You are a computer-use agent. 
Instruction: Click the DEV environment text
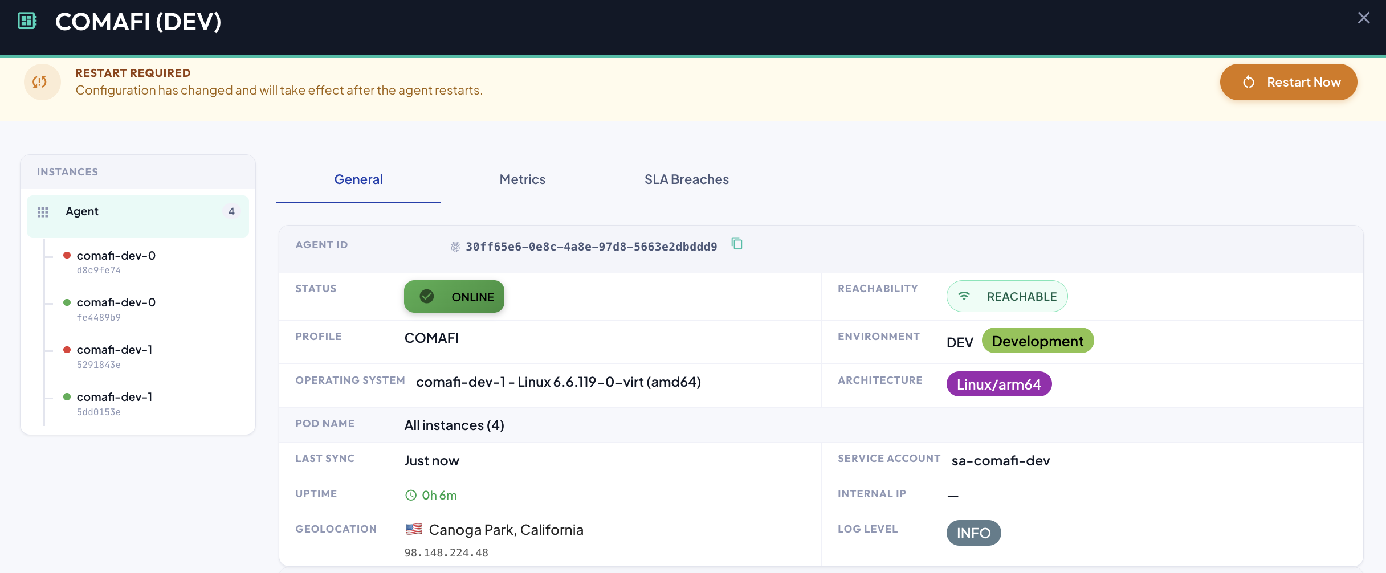[x=960, y=342]
